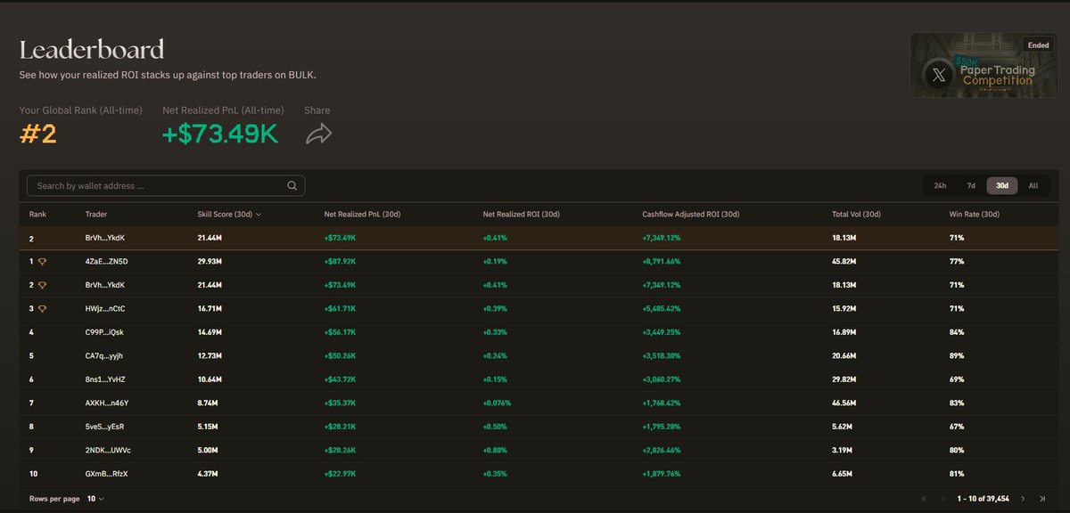Image resolution: width=1070 pixels, height=513 pixels.
Task: Click the +$61.71K PnL cell
Action: pos(342,308)
